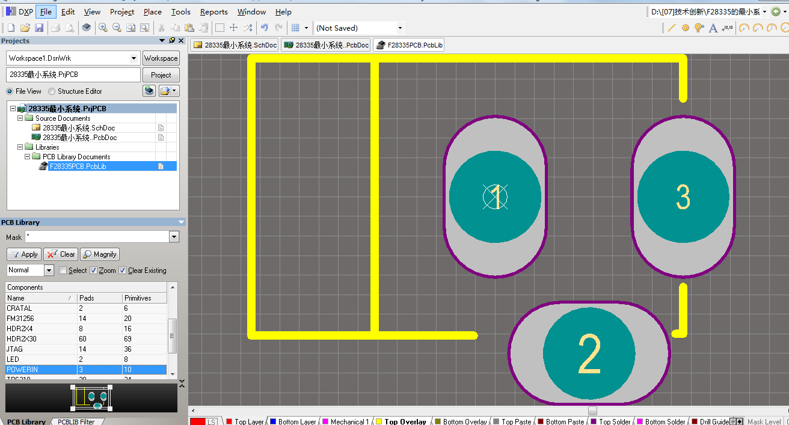This screenshot has width=789, height=425.
Task: Click the Cut scissors icon
Action: pos(161,28)
